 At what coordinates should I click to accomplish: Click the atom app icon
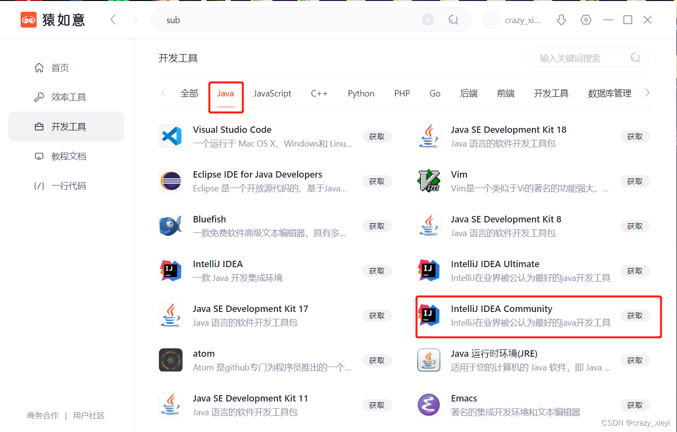pos(171,360)
